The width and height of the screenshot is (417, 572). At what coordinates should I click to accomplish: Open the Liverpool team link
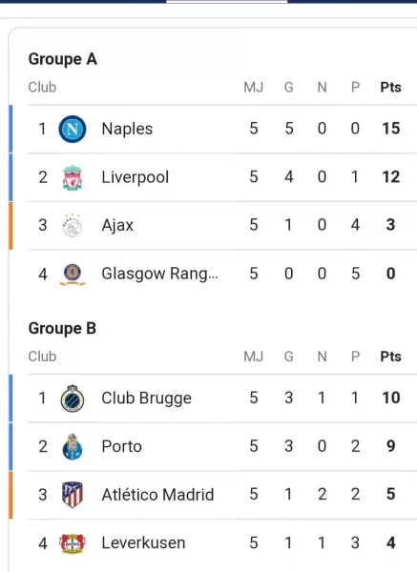click(136, 177)
